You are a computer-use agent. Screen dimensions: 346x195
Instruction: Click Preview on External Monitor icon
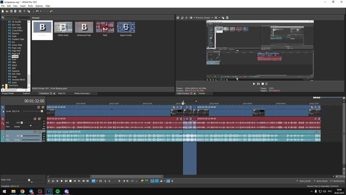pos(182,18)
